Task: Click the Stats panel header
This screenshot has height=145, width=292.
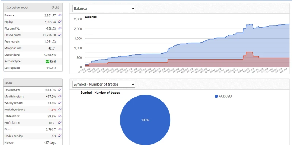Action: (x=33, y=83)
